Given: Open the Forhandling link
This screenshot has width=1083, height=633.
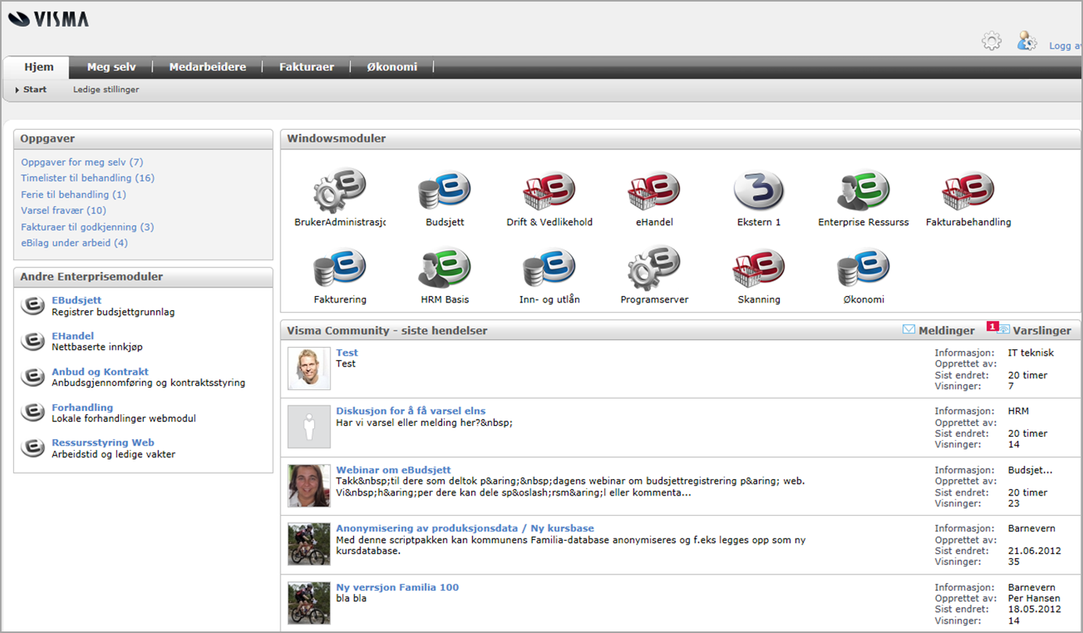Looking at the screenshot, I should (x=82, y=407).
